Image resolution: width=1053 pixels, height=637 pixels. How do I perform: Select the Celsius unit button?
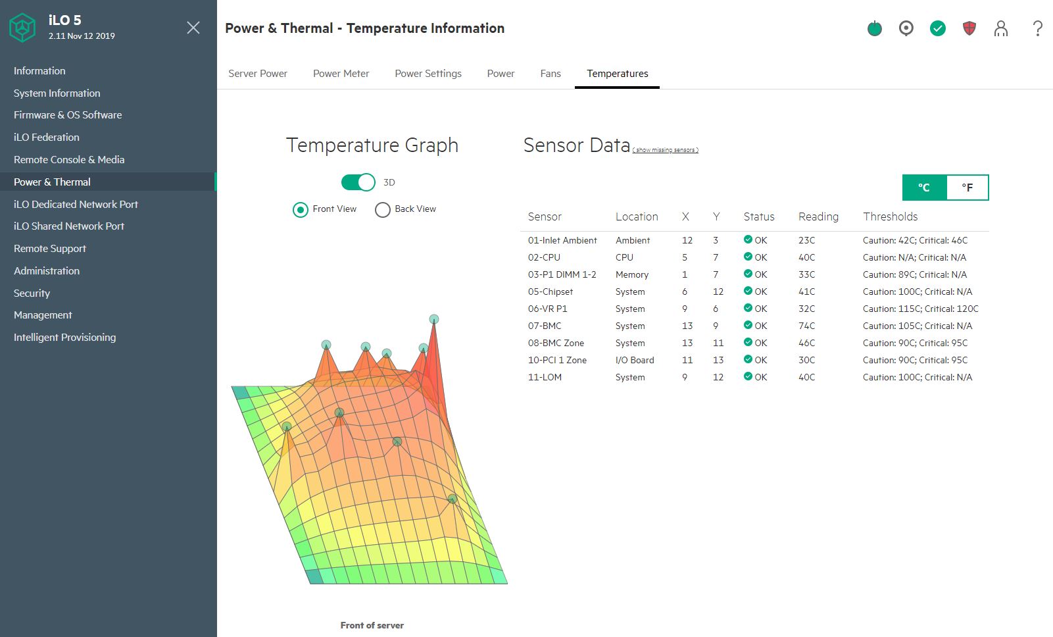[x=924, y=188]
